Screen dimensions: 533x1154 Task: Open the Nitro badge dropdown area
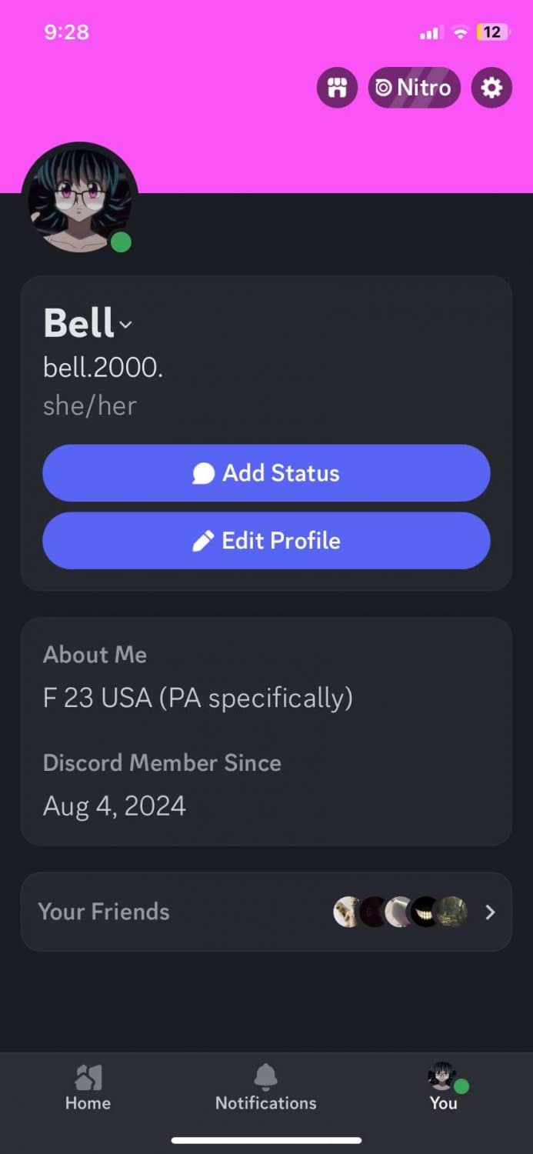[415, 88]
